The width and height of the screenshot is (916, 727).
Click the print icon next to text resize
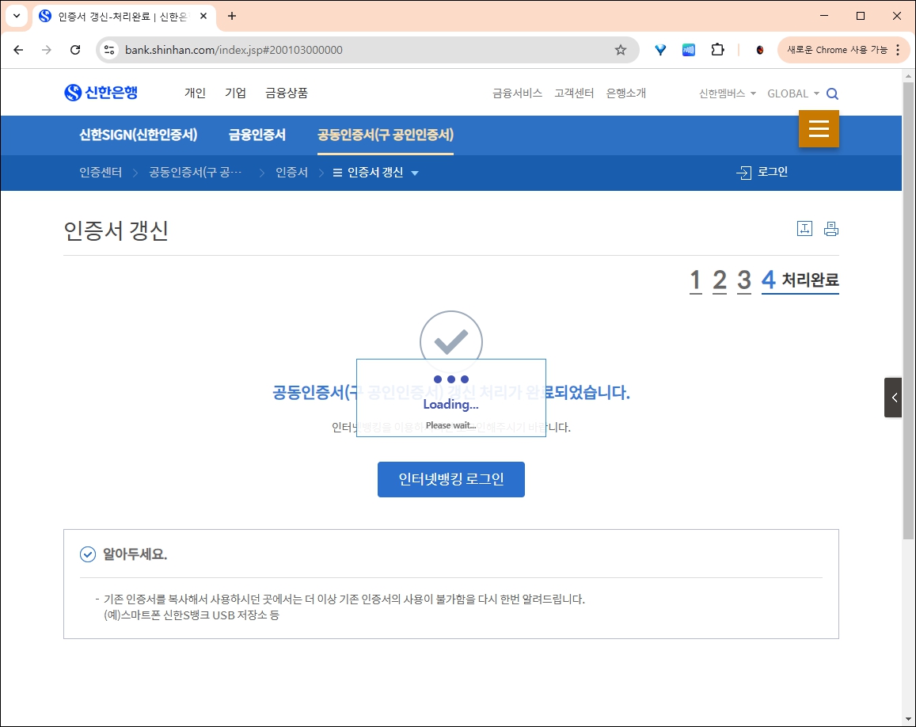click(830, 228)
